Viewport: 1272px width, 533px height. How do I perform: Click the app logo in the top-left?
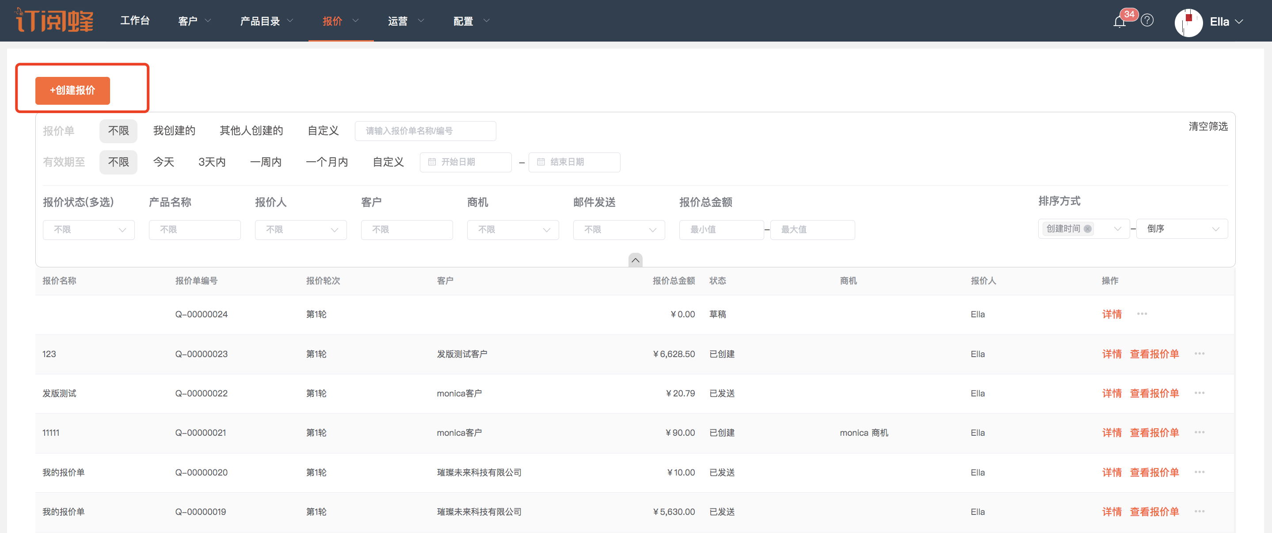pyautogui.click(x=54, y=21)
